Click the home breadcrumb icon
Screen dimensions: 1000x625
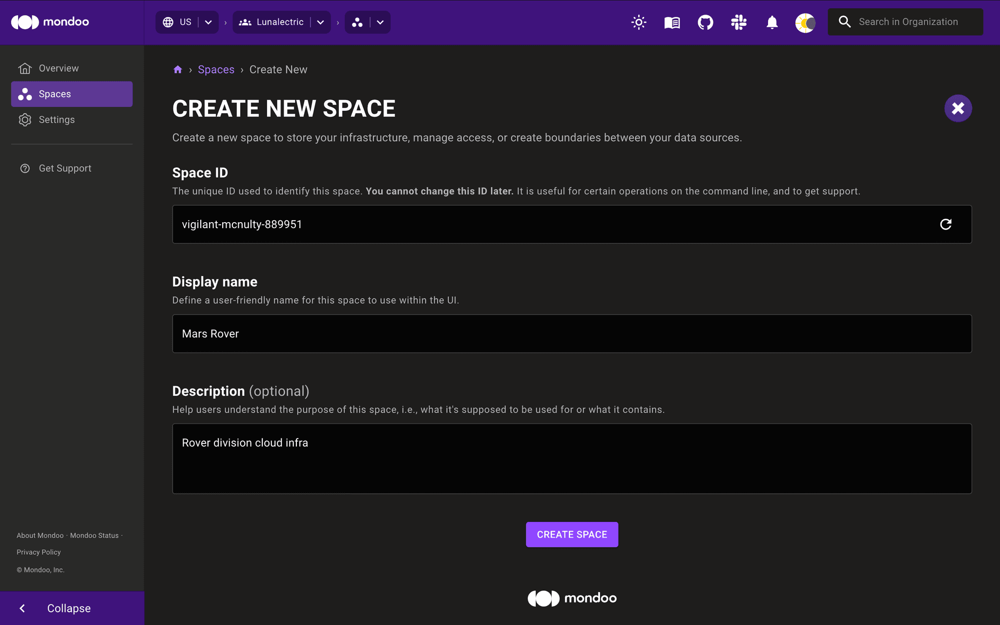click(x=178, y=69)
